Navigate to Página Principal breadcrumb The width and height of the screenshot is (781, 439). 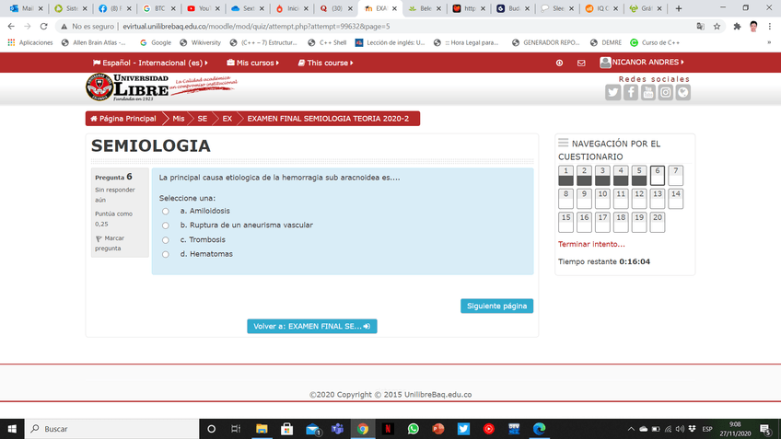pyautogui.click(x=123, y=119)
